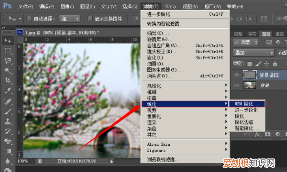The height and width of the screenshot is (172, 287).
Task: Select the Brush tool
Action: pos(8,111)
